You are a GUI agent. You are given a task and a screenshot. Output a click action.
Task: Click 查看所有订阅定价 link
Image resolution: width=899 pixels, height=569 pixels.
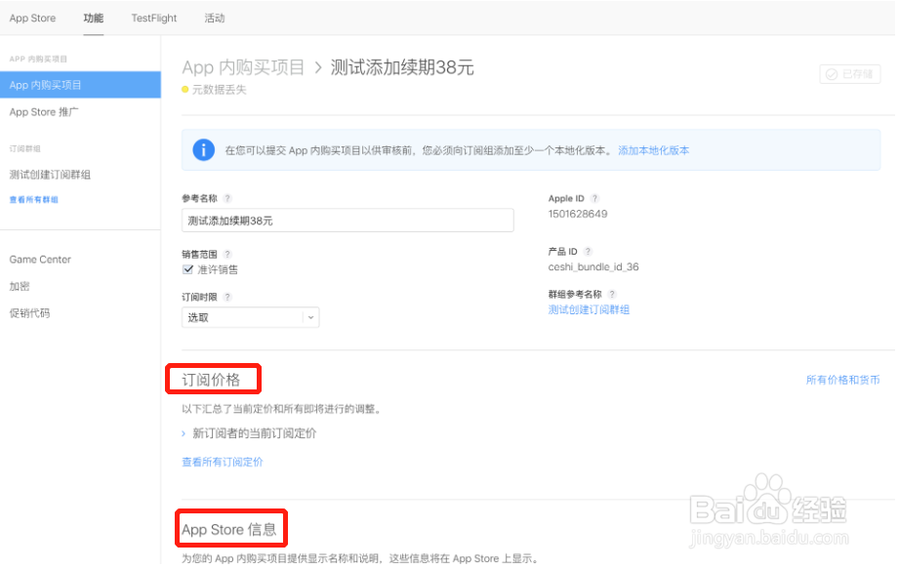223,462
